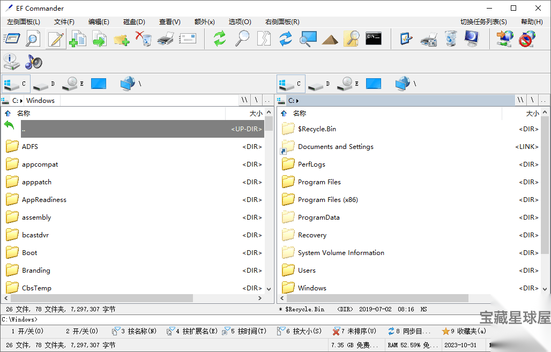Expand the C: path arrow in right panel
The height and width of the screenshot is (352, 551).
coord(297,101)
